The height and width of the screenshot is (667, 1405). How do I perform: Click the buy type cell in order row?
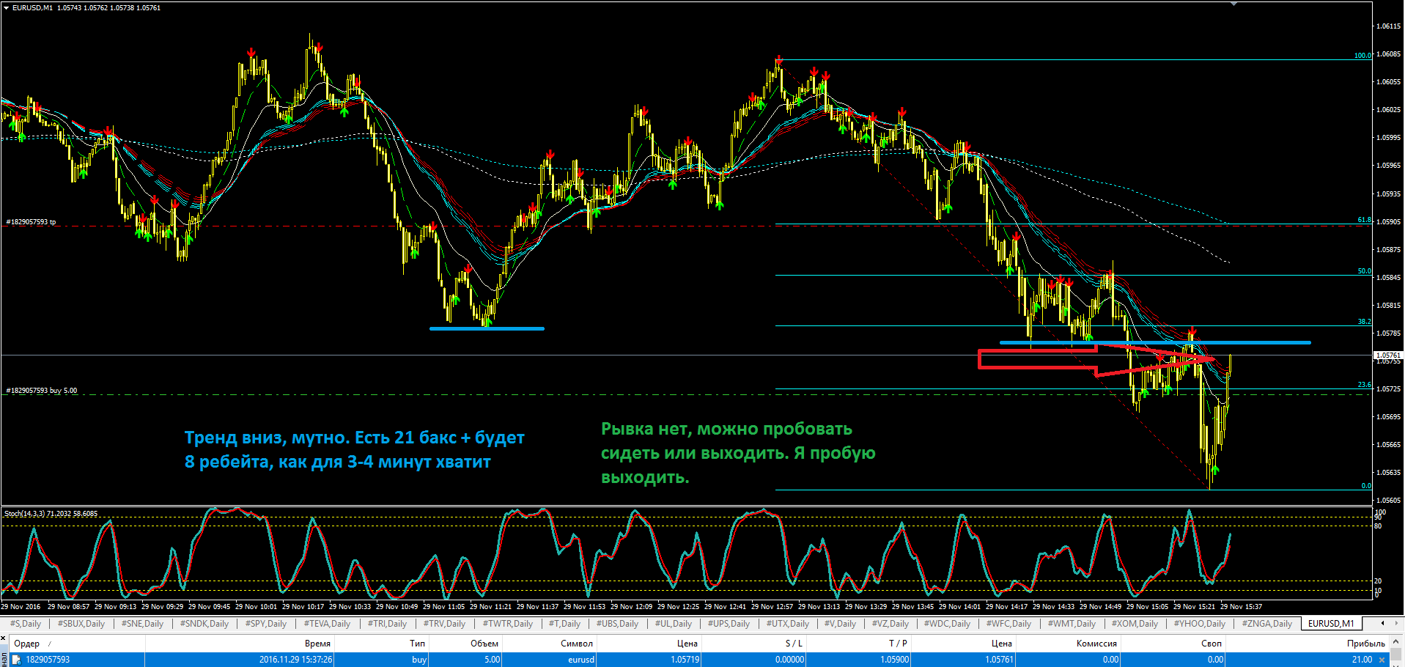coord(419,660)
